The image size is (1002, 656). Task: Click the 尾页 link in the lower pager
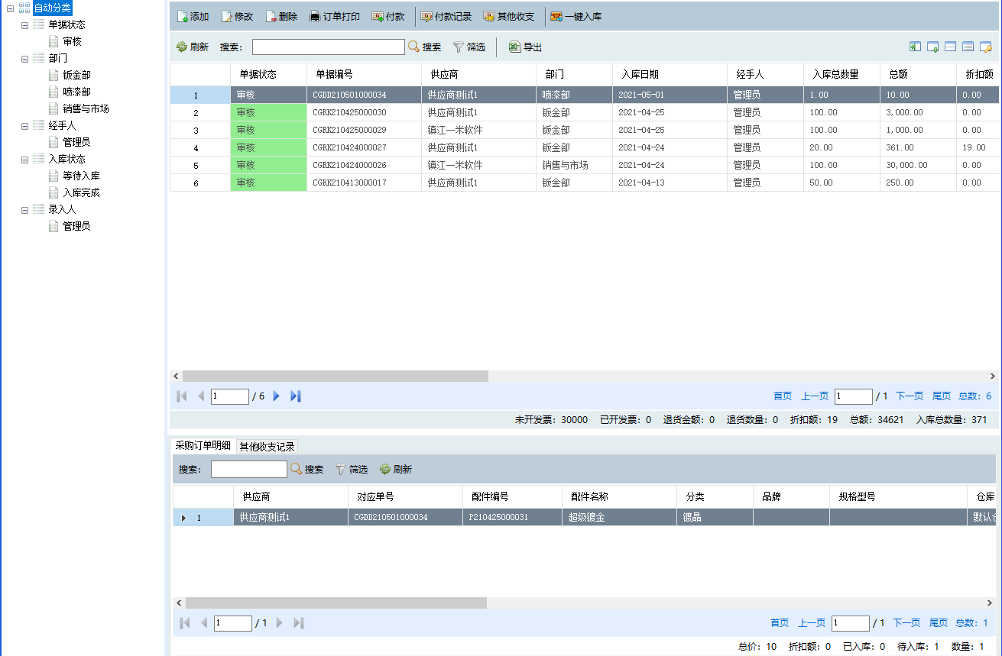[x=938, y=623]
